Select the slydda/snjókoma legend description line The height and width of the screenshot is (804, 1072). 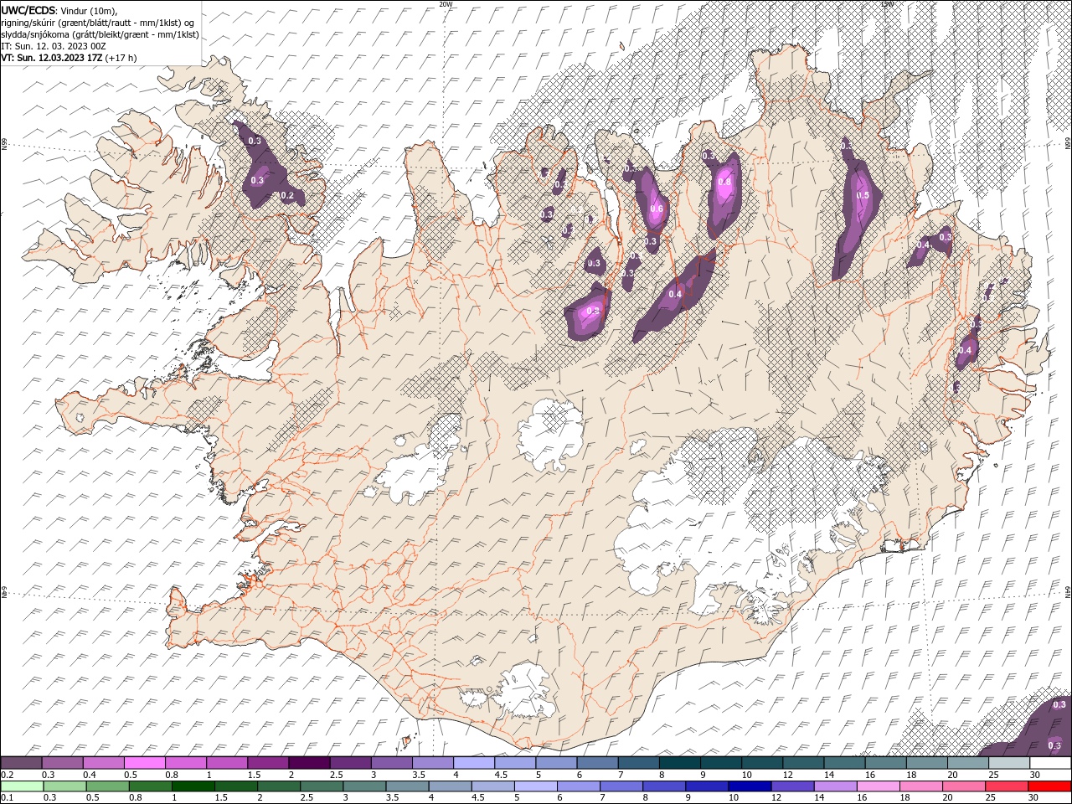(x=100, y=34)
